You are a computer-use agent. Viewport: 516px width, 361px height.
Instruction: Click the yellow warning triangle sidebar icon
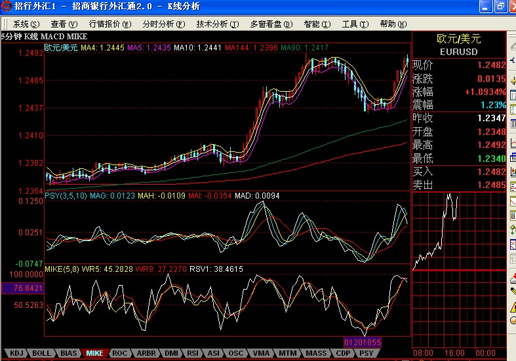[513, 307]
